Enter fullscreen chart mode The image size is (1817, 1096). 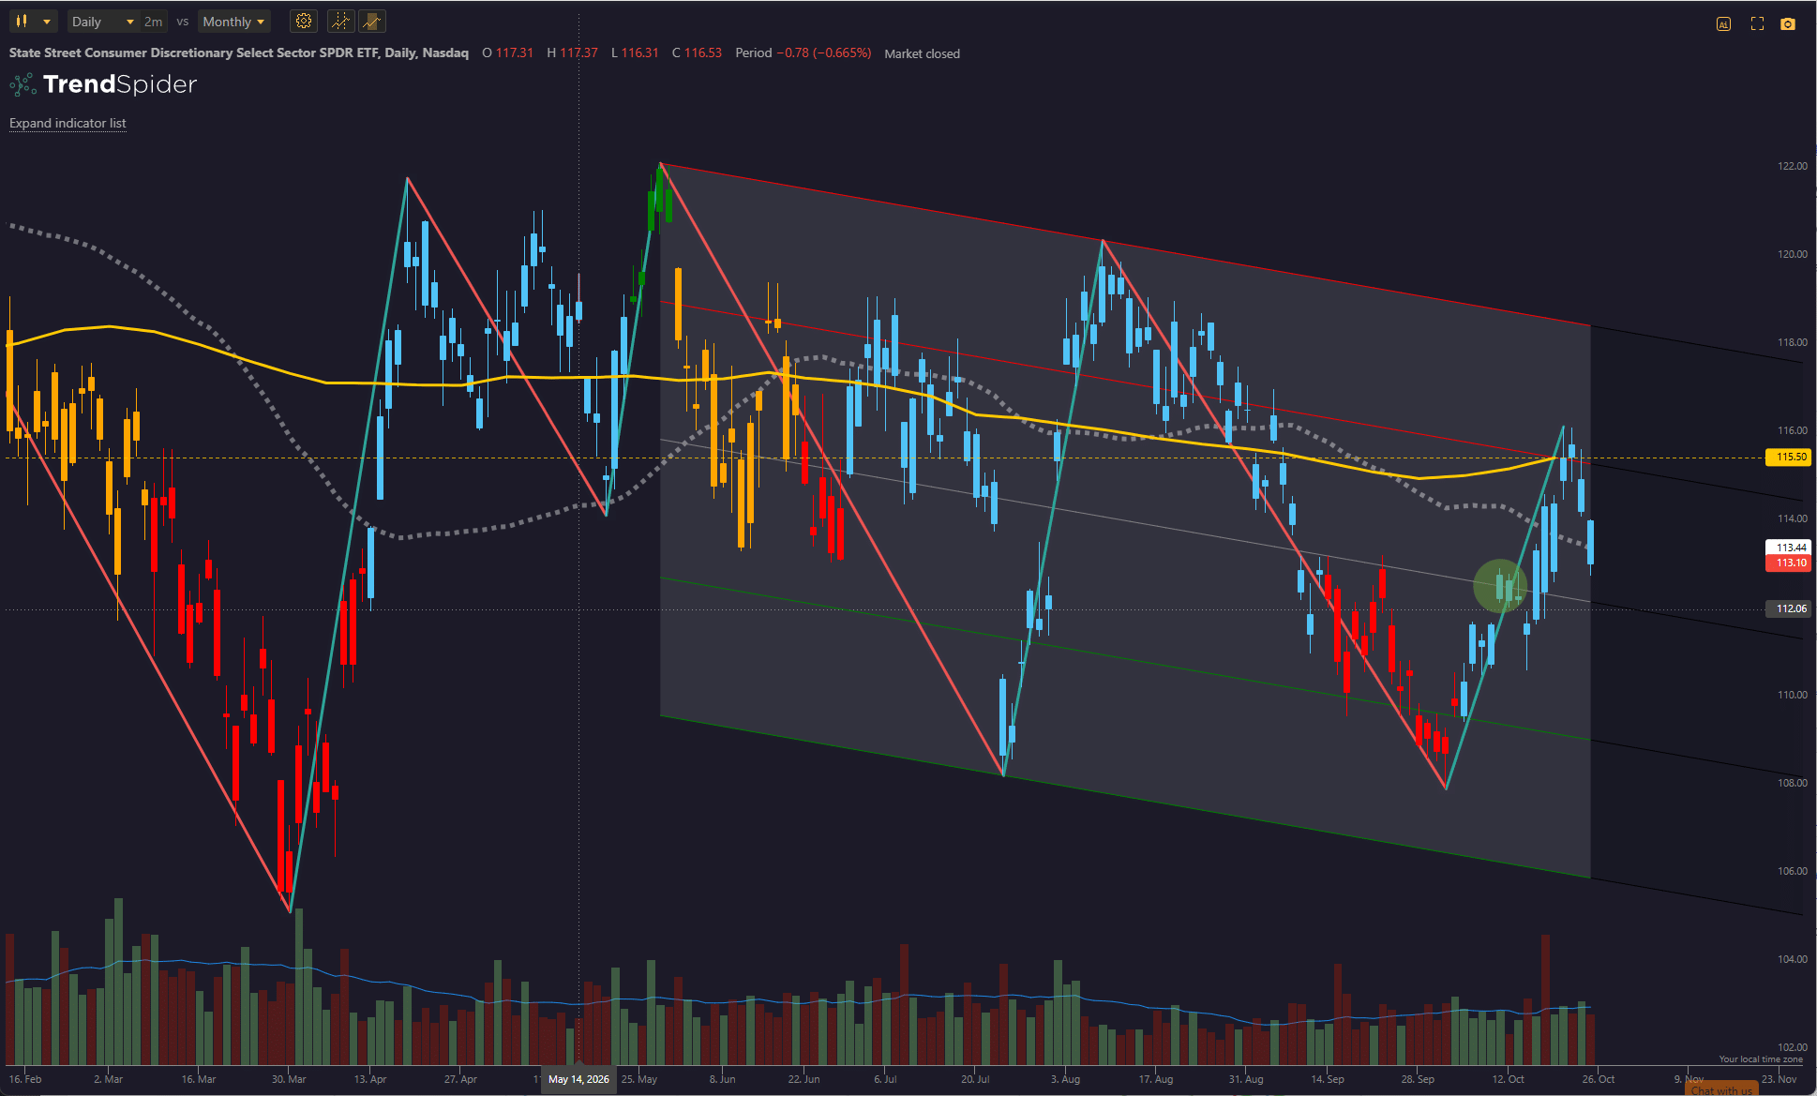pyautogui.click(x=1757, y=23)
